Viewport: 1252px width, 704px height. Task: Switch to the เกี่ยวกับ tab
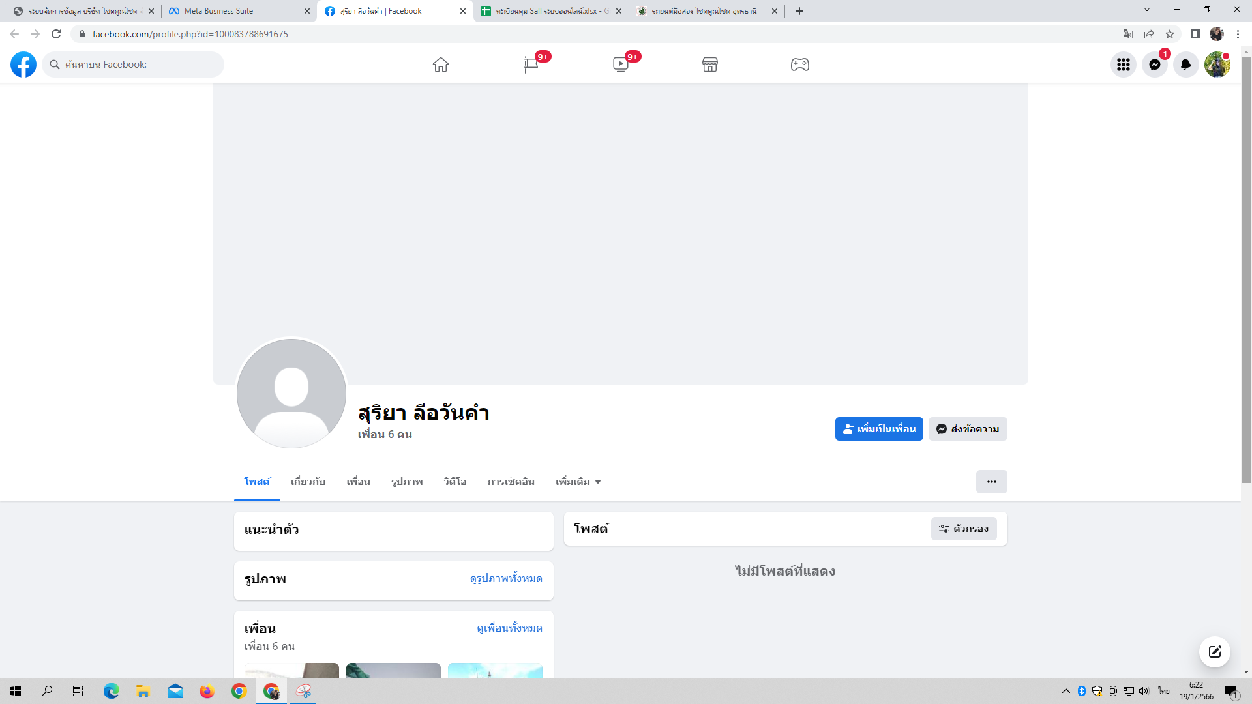click(x=308, y=482)
